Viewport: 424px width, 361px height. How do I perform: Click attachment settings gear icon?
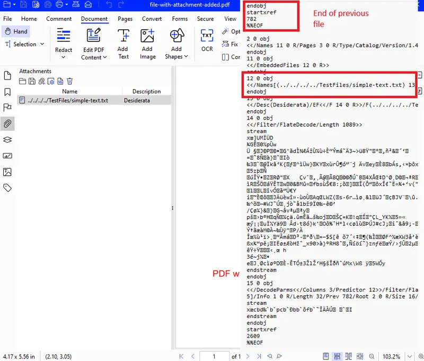[x=51, y=81]
